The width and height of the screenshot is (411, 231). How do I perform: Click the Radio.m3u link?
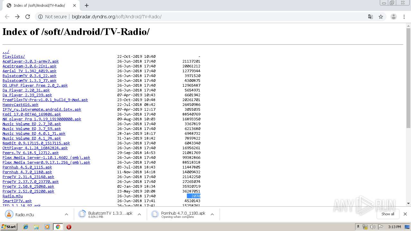pos(13,196)
